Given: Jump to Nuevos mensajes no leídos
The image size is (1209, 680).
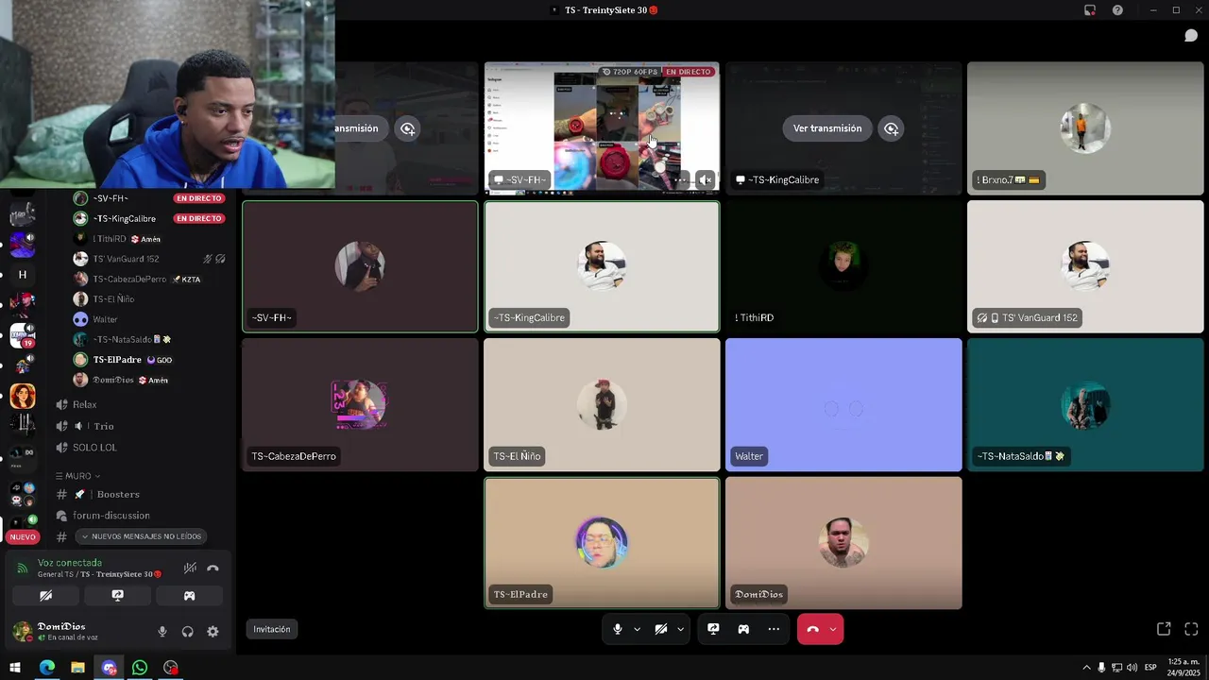Looking at the screenshot, I should [x=141, y=536].
